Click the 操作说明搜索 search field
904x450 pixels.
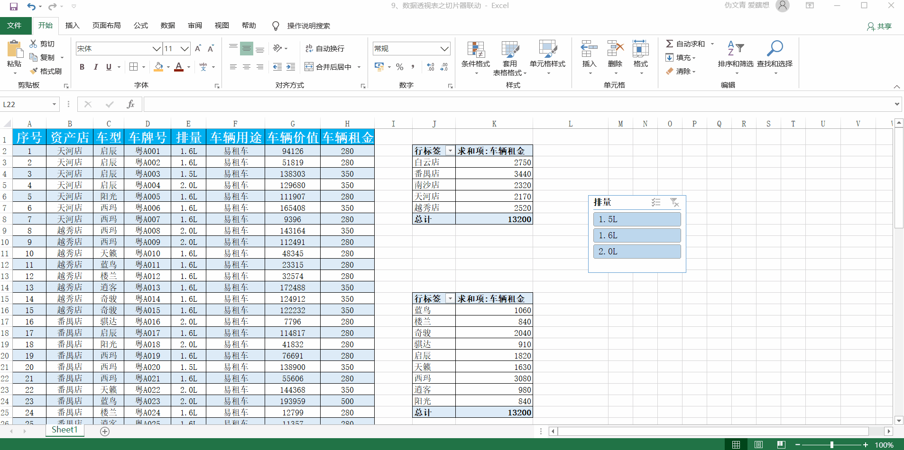click(x=308, y=26)
